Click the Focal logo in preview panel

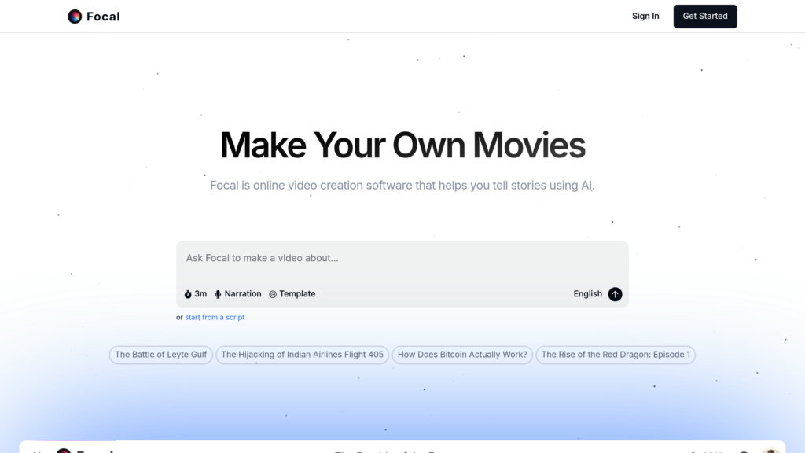click(x=64, y=451)
